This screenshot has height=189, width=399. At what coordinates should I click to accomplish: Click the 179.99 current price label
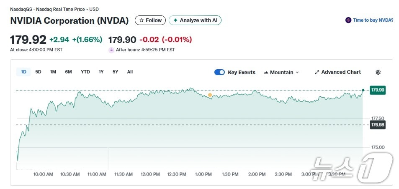[x=378, y=90]
